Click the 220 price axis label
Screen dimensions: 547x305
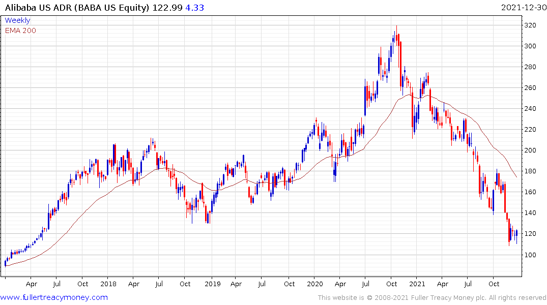530,130
